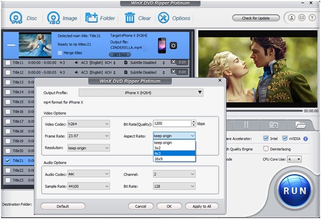This screenshot has width=321, height=219.
Task: Click Edit button for Title11
Action: [180, 62]
